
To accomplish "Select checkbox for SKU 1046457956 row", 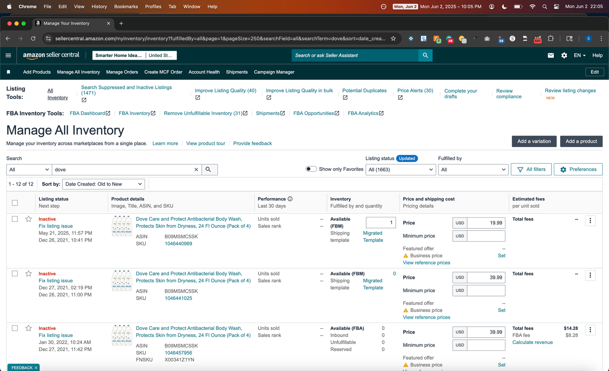I will pos(15,328).
